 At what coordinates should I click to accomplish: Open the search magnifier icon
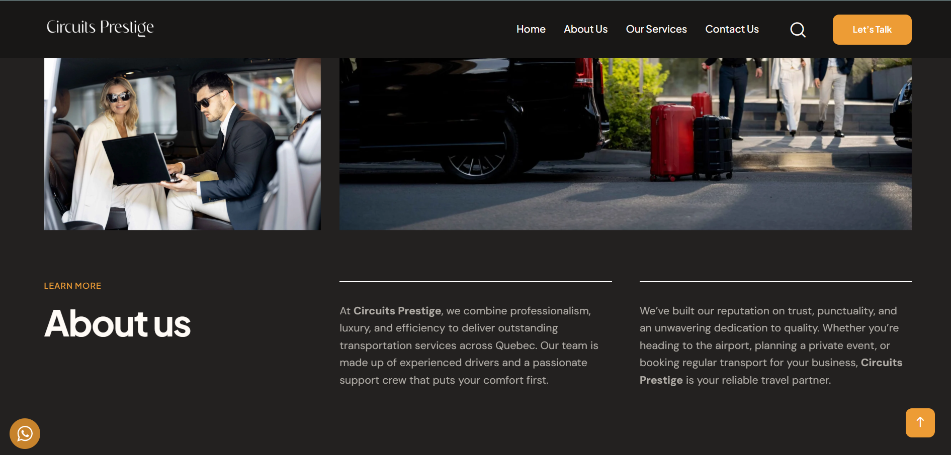coord(798,30)
